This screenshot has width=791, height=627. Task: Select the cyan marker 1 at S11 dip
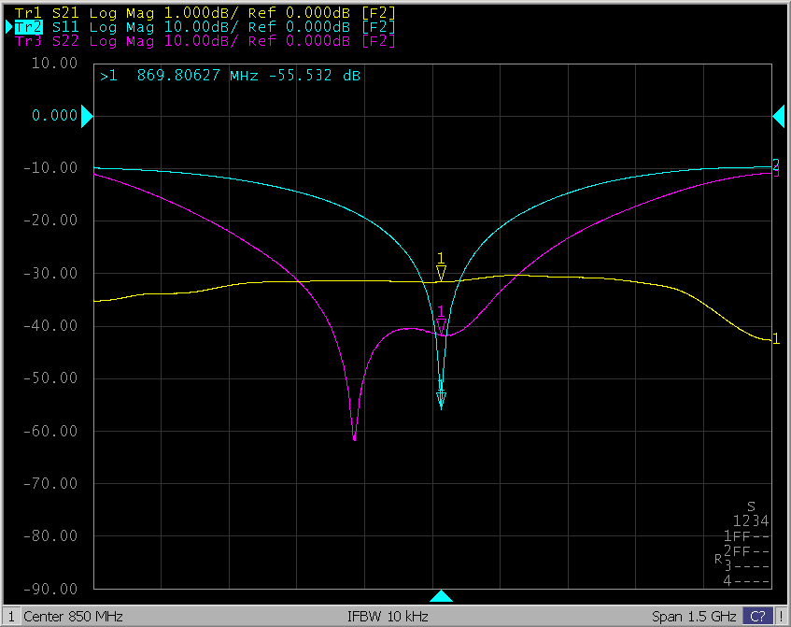coord(442,399)
